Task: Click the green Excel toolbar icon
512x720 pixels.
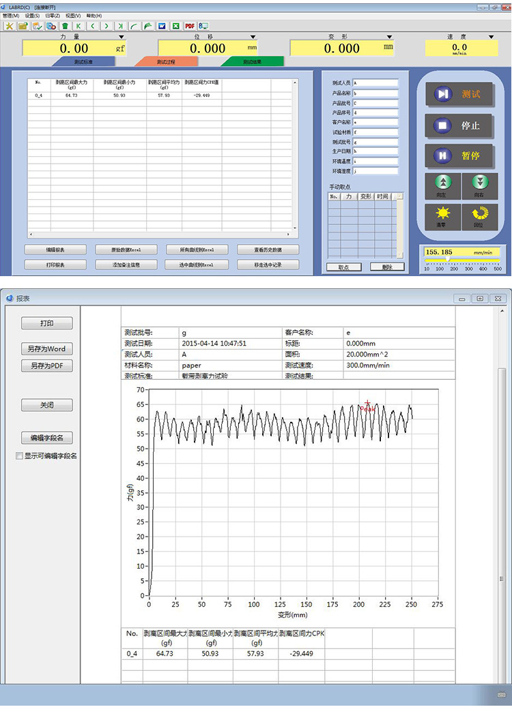Action: 175,26
